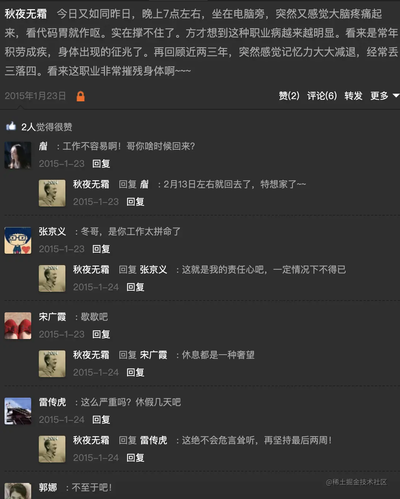
Task: Open the 评论(6) comments link
Action: tap(322, 96)
